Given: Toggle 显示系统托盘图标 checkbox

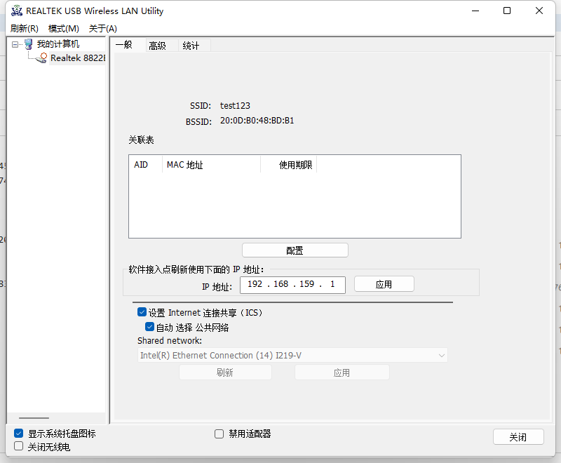Looking at the screenshot, I should tap(19, 434).
